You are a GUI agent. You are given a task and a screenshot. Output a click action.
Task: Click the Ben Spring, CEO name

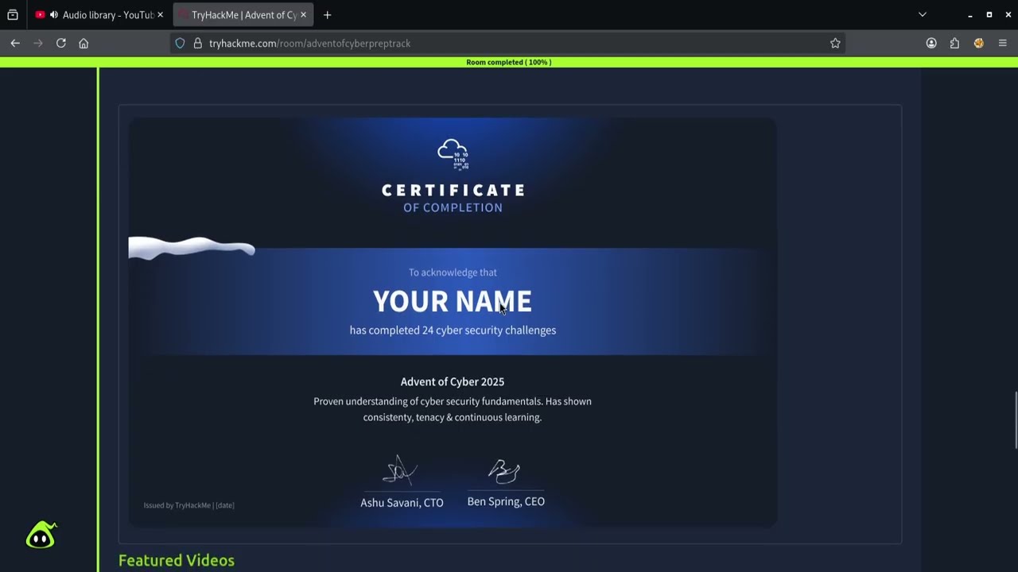(x=506, y=501)
